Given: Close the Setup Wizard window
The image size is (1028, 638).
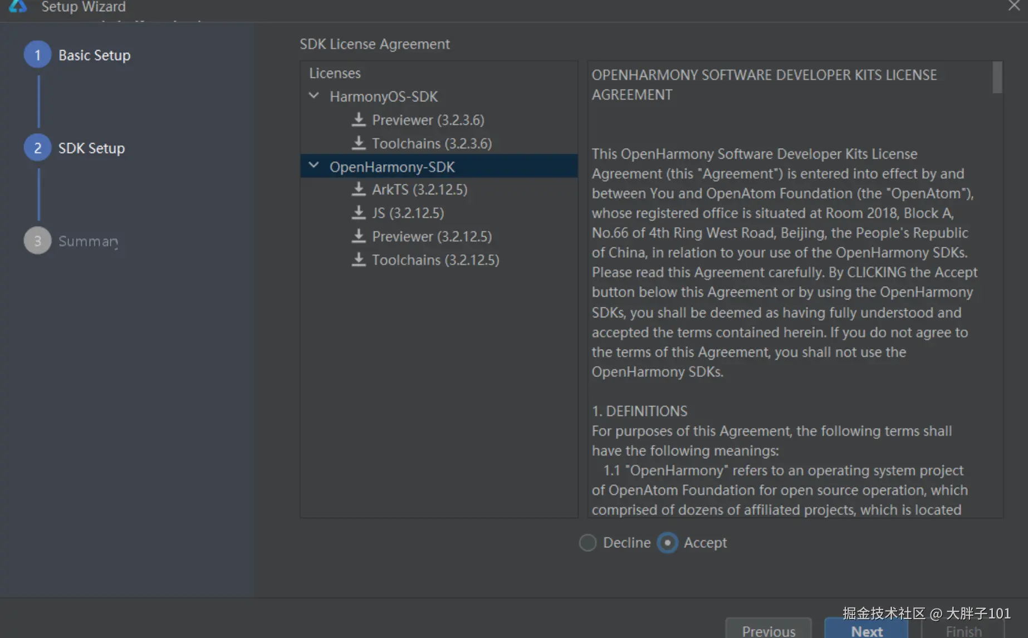Looking at the screenshot, I should (1014, 6).
